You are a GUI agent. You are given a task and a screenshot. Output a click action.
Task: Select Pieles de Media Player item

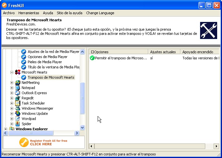pos(45,62)
